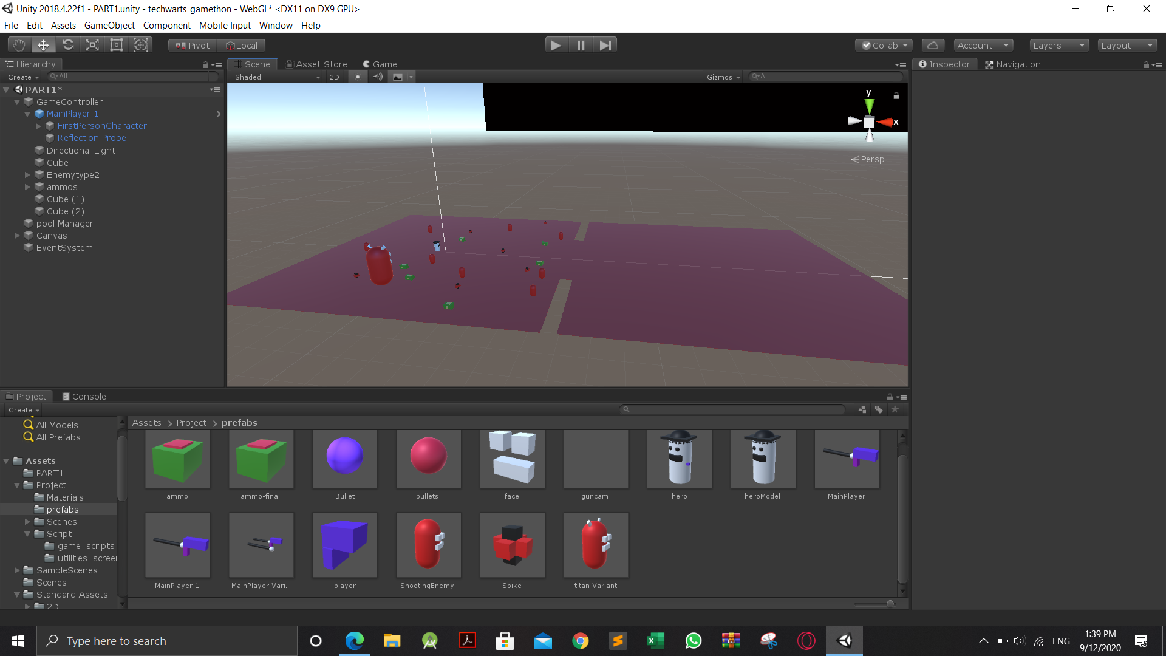Click the Pivot toggle button

[x=193, y=45]
